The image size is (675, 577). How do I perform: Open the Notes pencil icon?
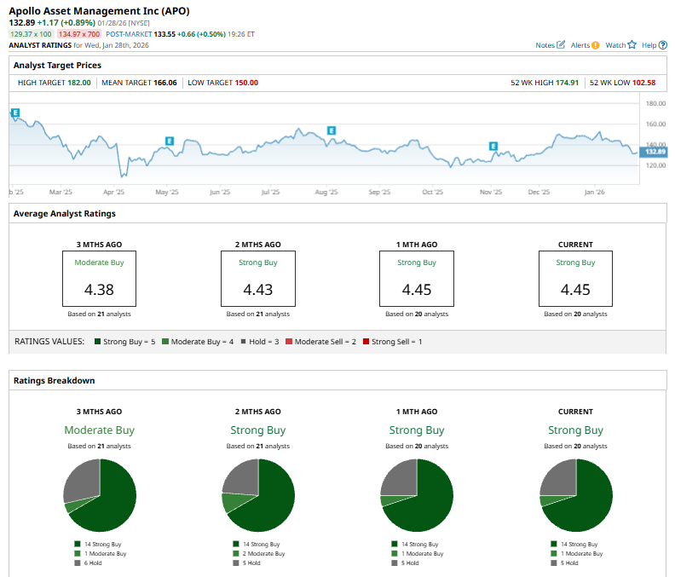[x=561, y=45]
